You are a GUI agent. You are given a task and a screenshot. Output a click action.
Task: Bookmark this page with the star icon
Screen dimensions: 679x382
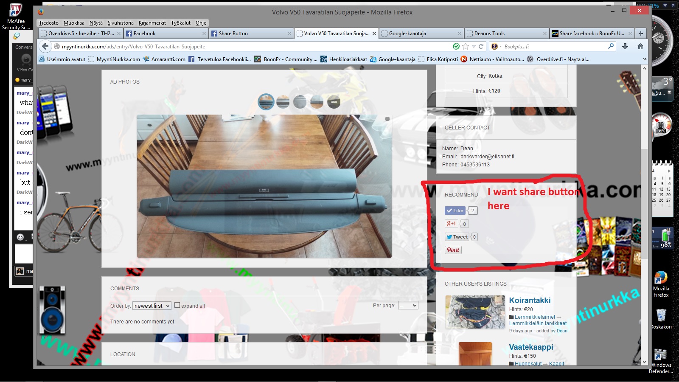pyautogui.click(x=466, y=46)
